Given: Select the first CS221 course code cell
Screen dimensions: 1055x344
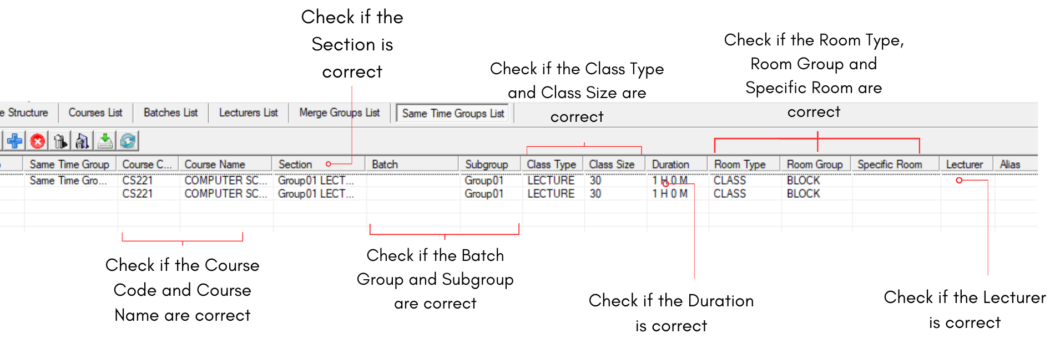Looking at the screenshot, I should point(138,181).
